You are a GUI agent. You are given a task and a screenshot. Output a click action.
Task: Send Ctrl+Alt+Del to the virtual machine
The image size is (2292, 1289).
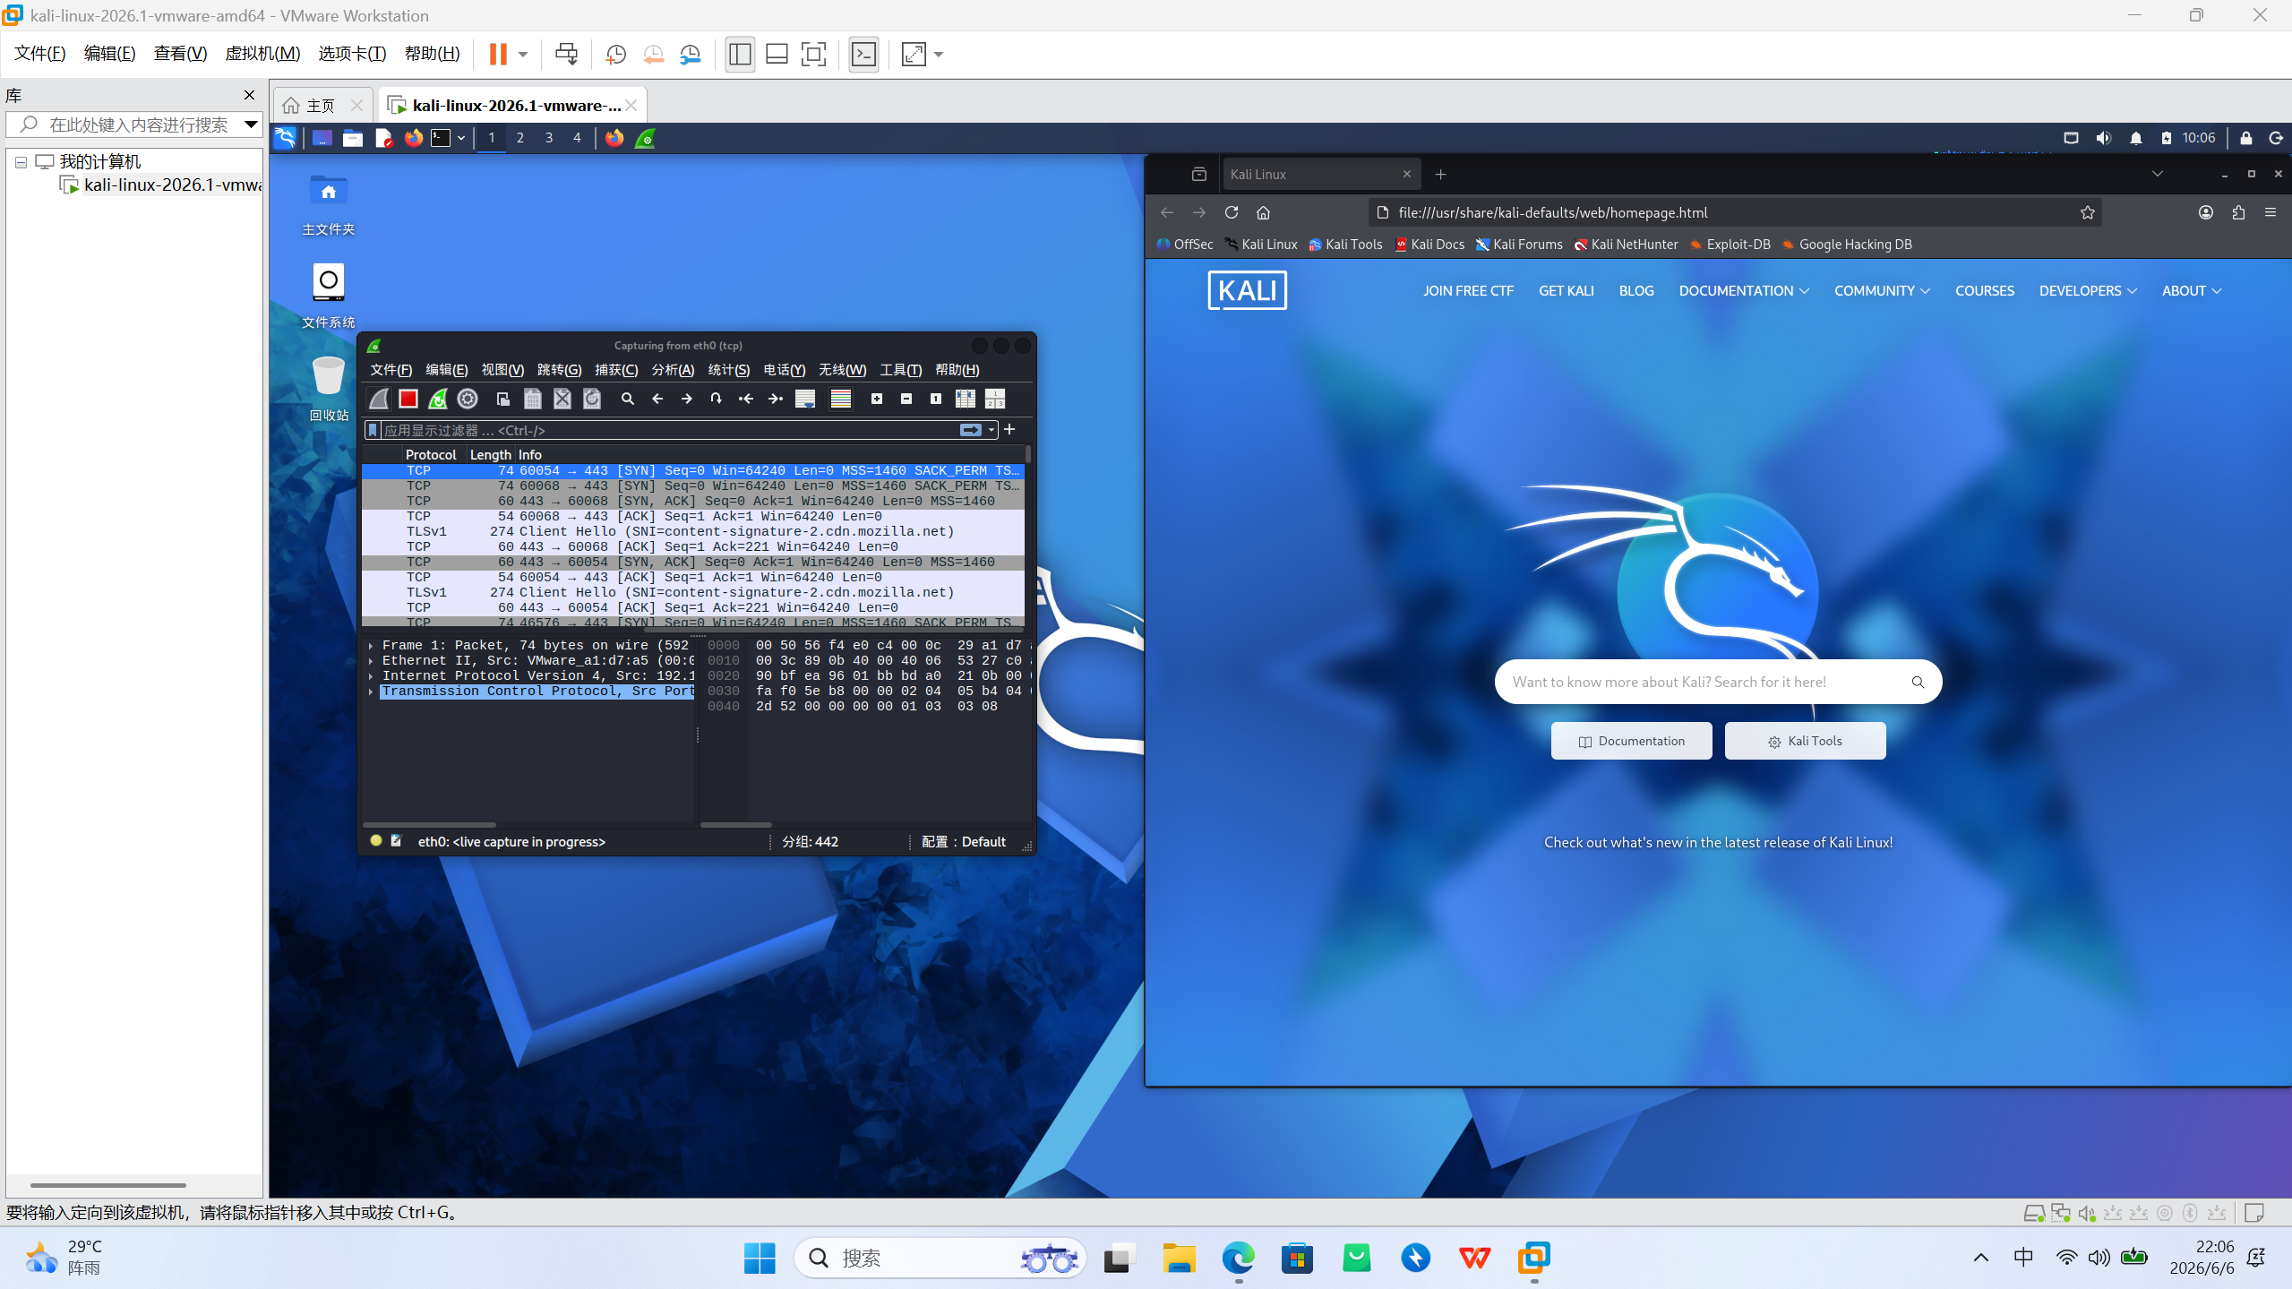point(566,55)
